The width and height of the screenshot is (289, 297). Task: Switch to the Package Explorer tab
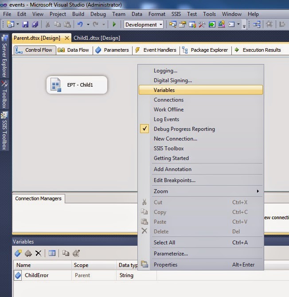(205, 50)
